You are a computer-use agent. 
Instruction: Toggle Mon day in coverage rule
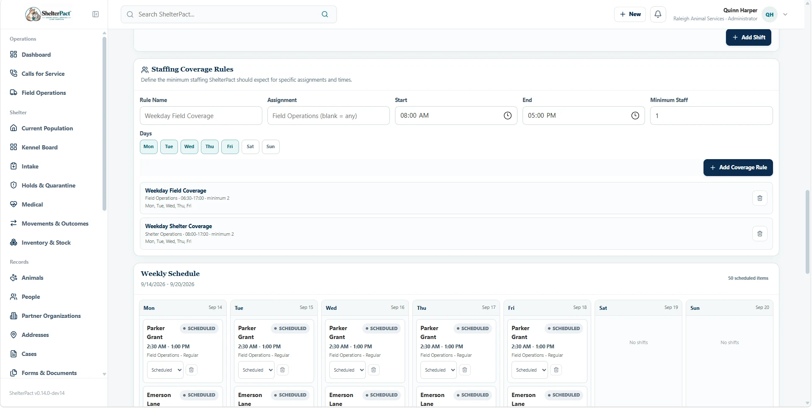coord(149,147)
